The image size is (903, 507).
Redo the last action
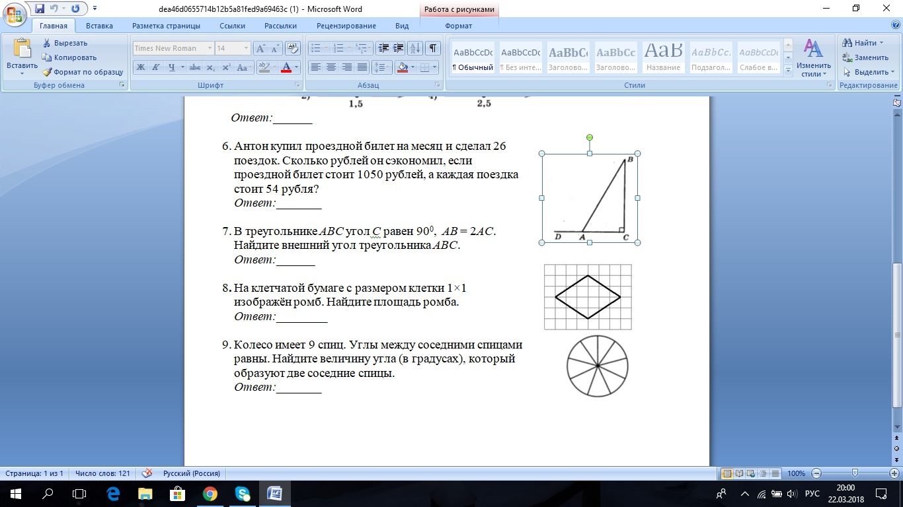(x=75, y=9)
